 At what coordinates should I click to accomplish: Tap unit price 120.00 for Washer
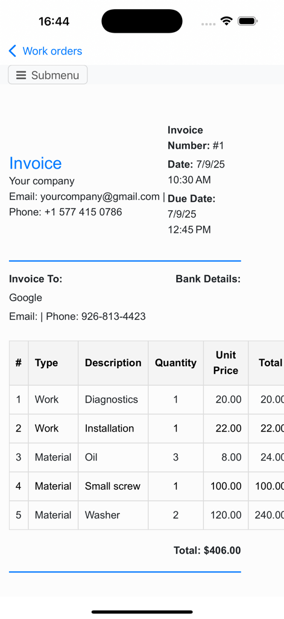[226, 515]
